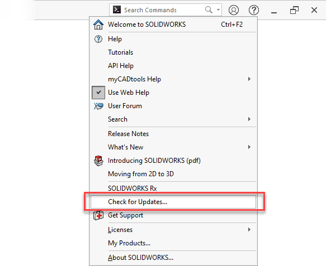This screenshot has height=266, width=326.
Task: Expand the Licenses submenu arrow
Action: pos(249,230)
